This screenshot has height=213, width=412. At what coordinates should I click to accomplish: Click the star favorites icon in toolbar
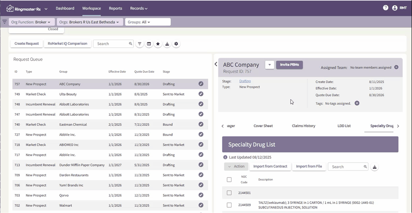(x=158, y=44)
